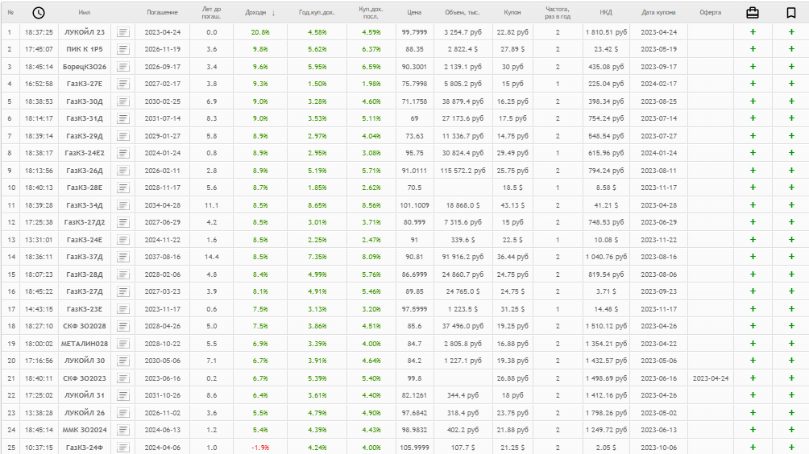Screen dimensions: 809x454
Task: Click the bookmark header icon
Action: 791,13
